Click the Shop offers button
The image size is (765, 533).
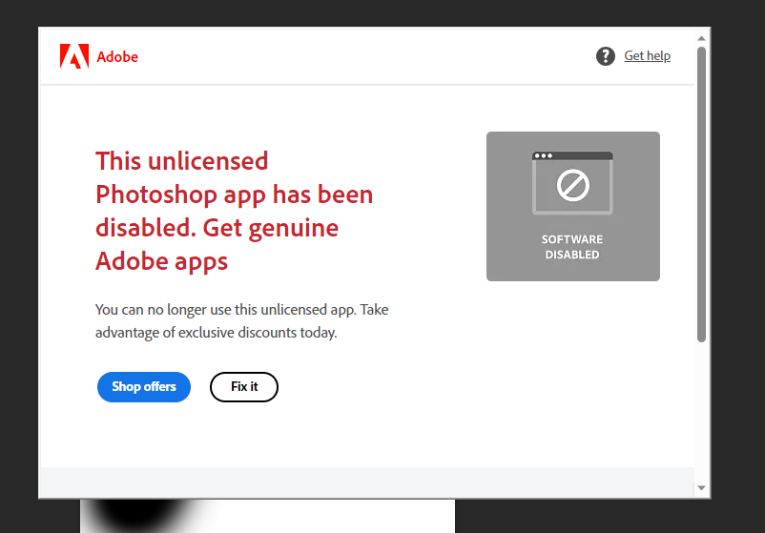click(144, 387)
